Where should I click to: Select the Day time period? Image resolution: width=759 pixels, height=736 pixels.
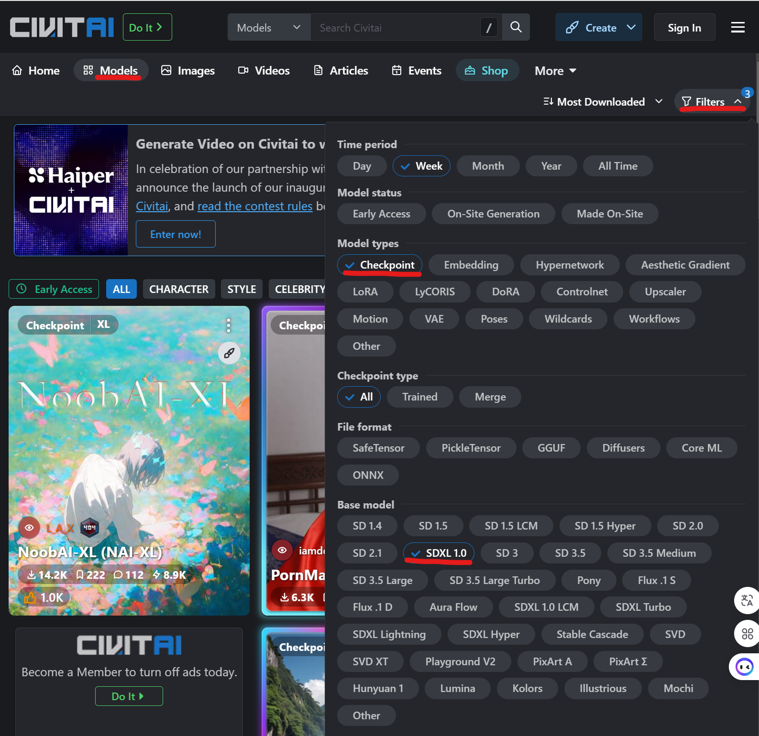tap(362, 166)
